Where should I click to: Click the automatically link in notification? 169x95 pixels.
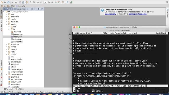pyautogui.click(x=110, y=14)
